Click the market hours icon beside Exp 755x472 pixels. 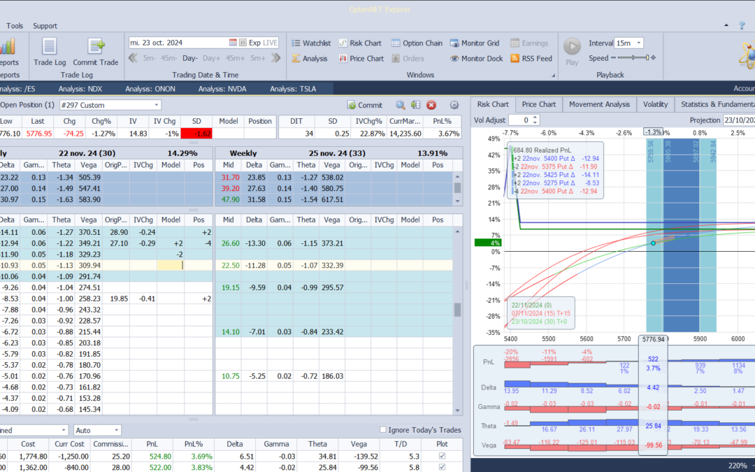pyautogui.click(x=243, y=43)
